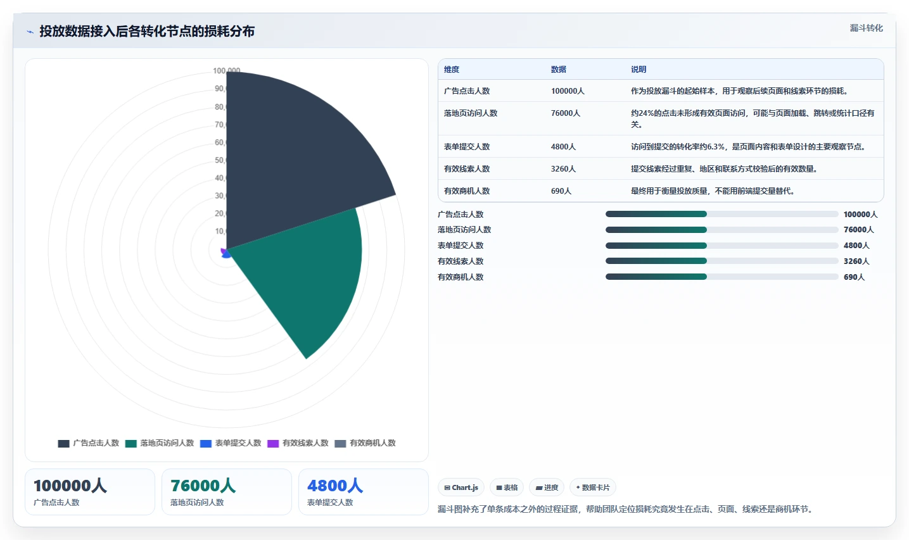Select the 数据卡片 tag chip

click(593, 487)
